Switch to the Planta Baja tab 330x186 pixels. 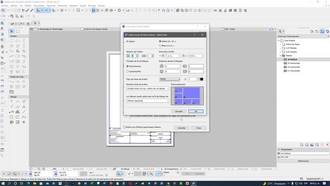(x=50, y=29)
